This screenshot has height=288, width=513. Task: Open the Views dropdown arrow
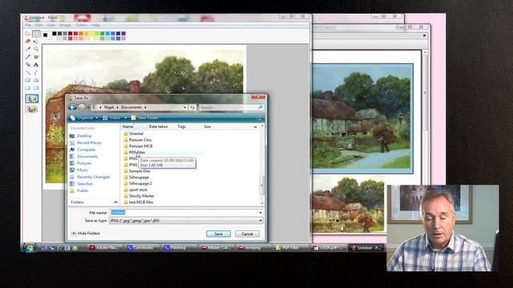[126, 118]
